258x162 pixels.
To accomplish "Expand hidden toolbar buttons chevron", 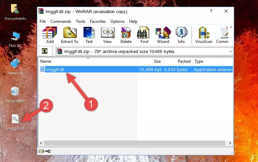I will 231,27.
